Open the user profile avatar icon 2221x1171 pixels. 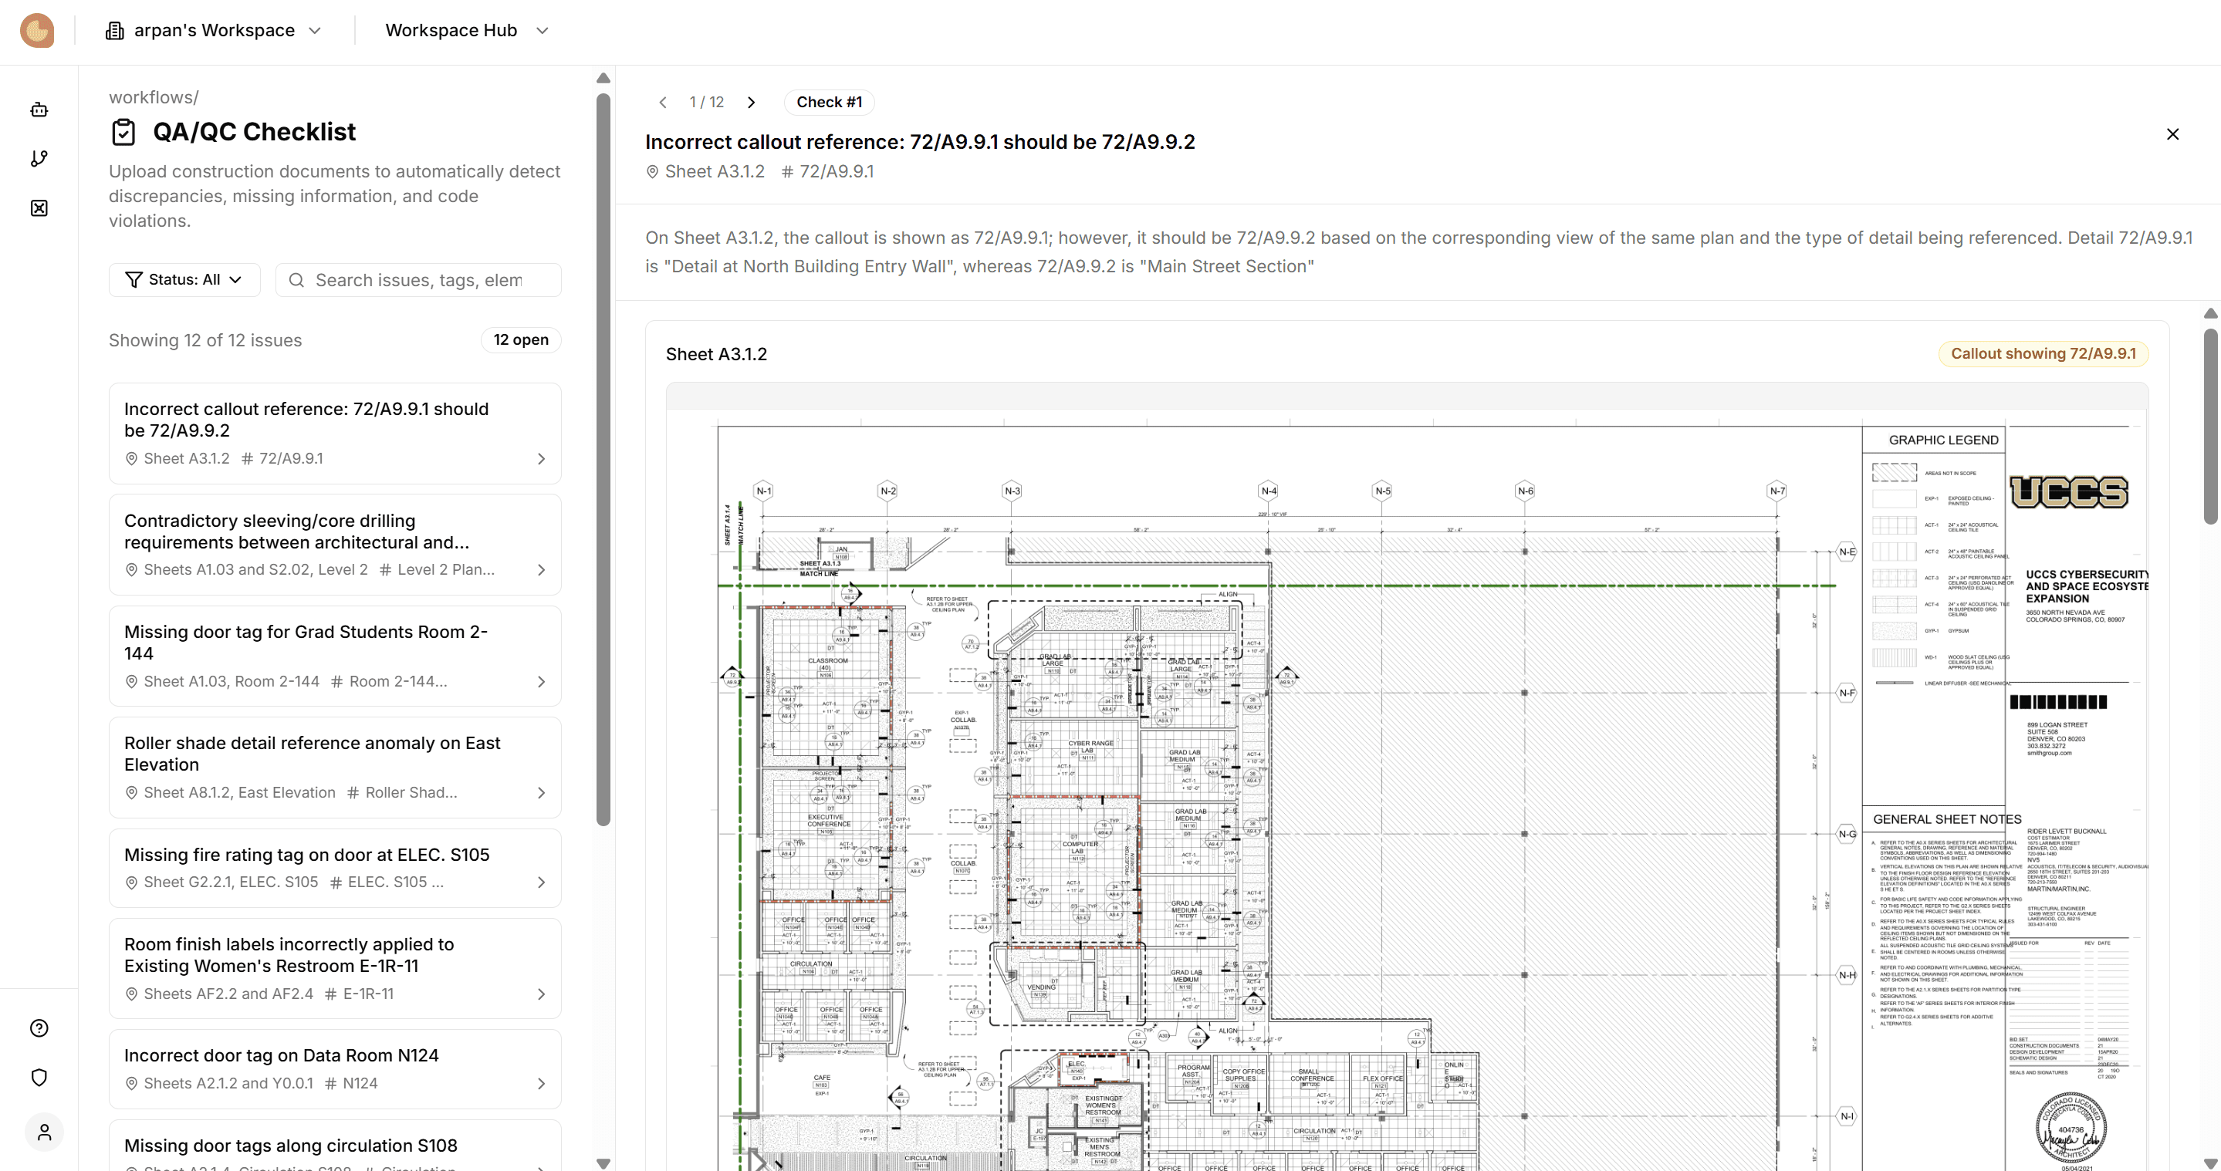coord(44,1132)
